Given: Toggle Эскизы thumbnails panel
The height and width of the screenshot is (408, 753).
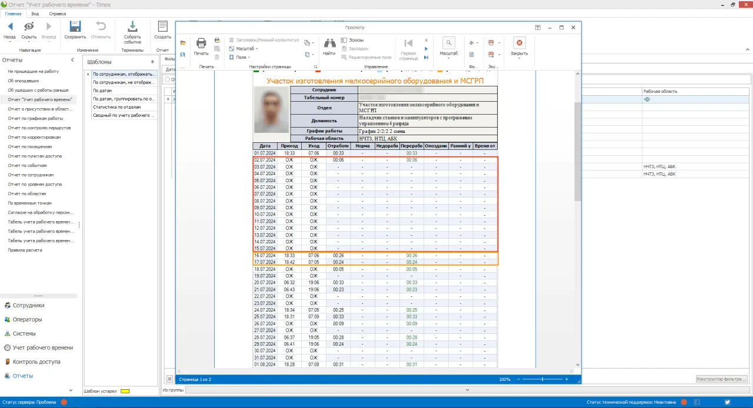Looking at the screenshot, I should [352, 40].
